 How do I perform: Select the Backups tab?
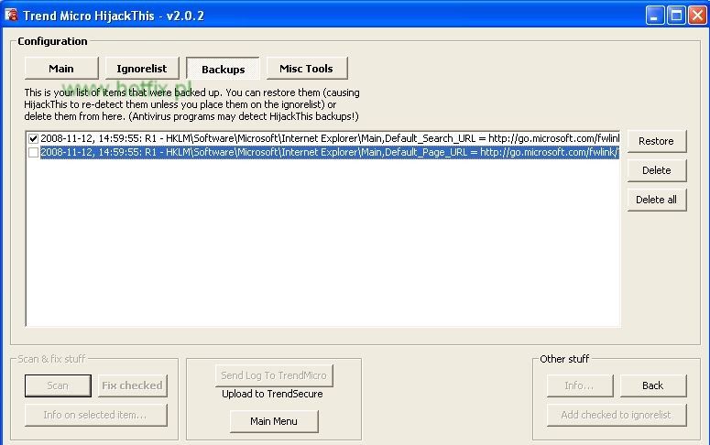click(x=223, y=70)
